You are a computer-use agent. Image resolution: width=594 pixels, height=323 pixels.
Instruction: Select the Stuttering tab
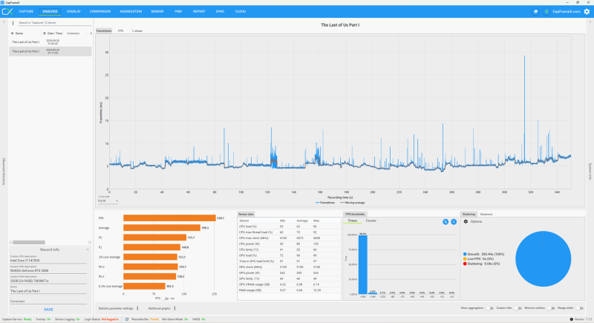point(469,215)
